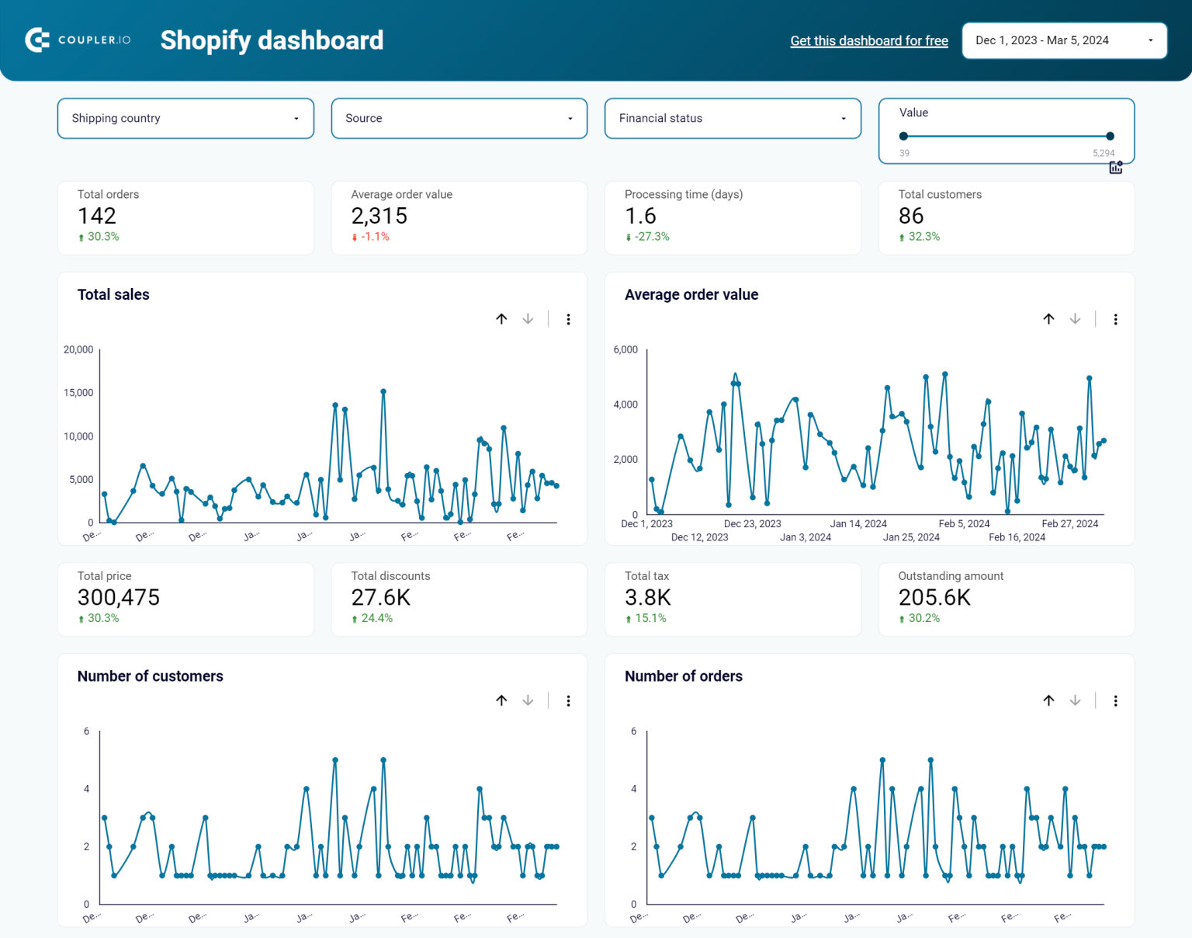Click the up arrow on Number of orders chart
1192x938 pixels.
[x=1048, y=700]
